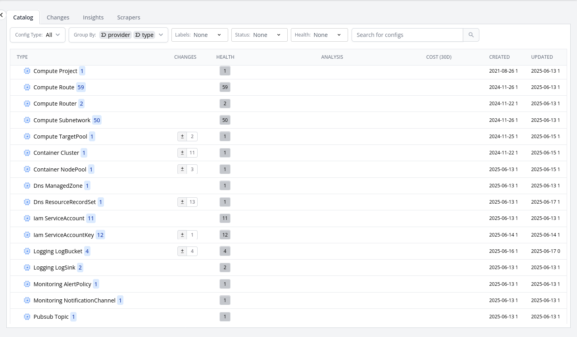The image size is (577, 337).
Task: Click the Iam ServiceAccount type icon
Action: (27, 218)
